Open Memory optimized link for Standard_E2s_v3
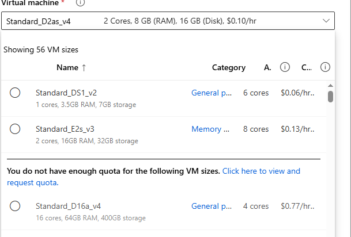Image resolution: width=351 pixels, height=237 pixels. (206, 129)
